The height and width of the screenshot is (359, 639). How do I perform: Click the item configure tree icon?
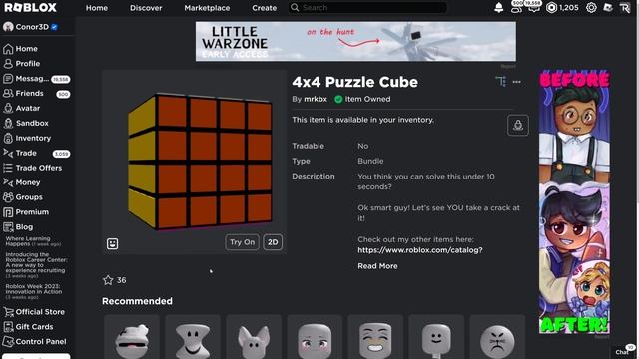pos(501,81)
